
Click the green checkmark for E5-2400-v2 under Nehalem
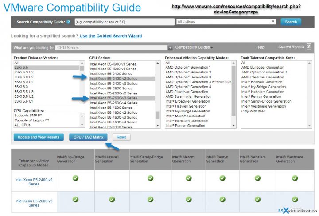pos(257,178)
